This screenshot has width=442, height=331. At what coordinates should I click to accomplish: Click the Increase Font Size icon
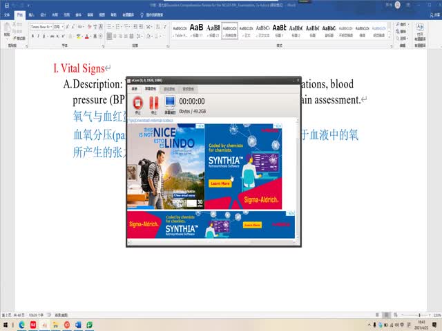[x=68, y=27]
